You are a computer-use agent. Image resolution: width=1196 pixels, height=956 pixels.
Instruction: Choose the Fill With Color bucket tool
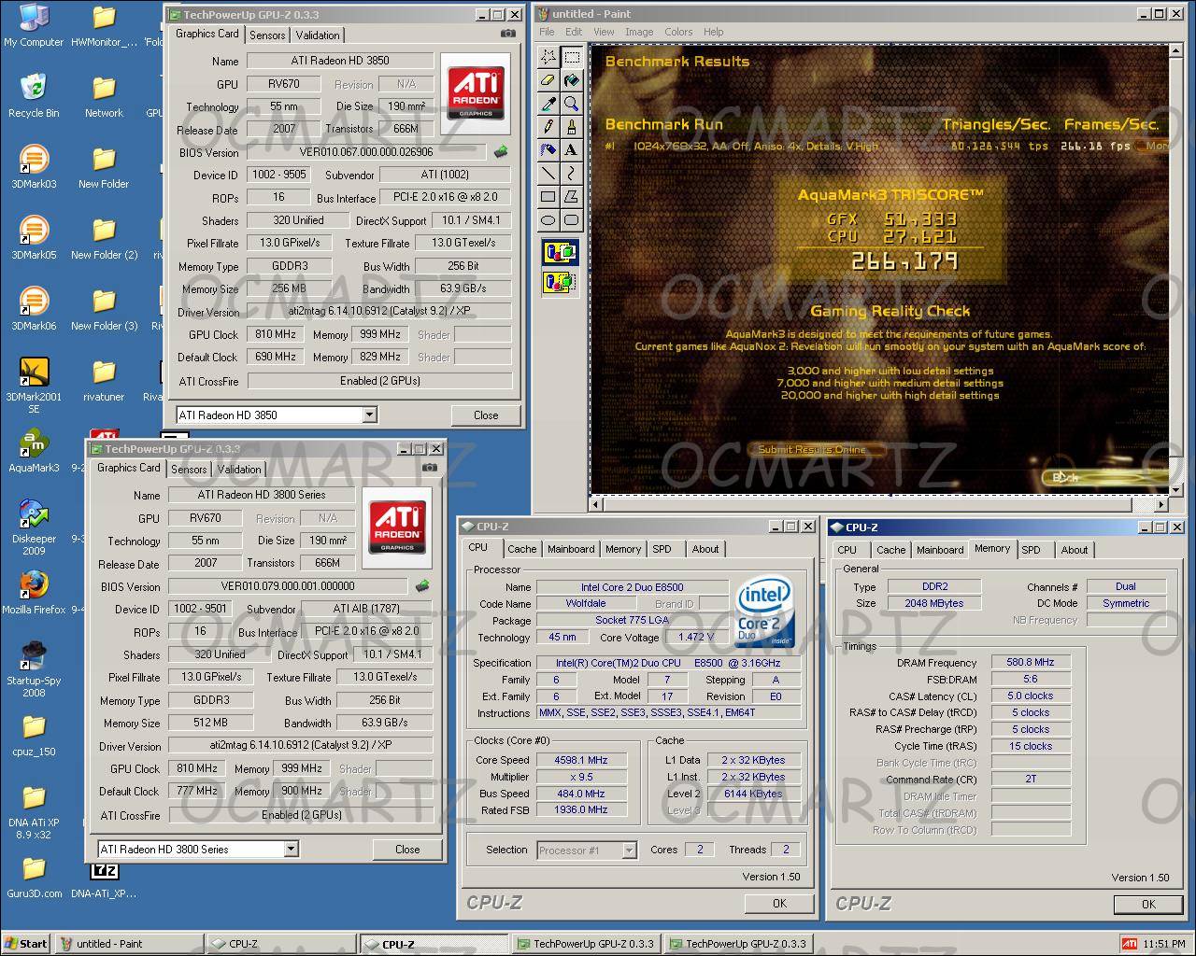pos(572,80)
